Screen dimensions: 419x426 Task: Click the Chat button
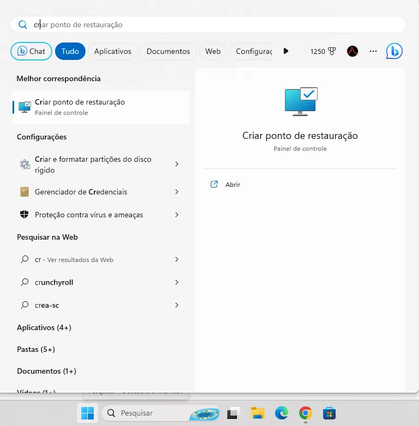32,51
